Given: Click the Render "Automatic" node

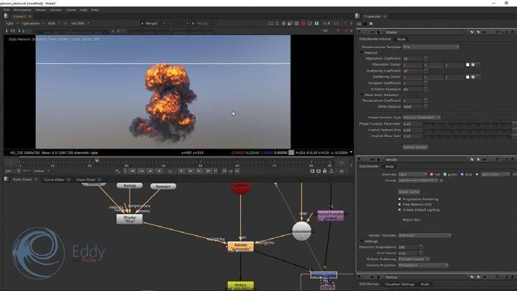Looking at the screenshot, I should [x=240, y=246].
